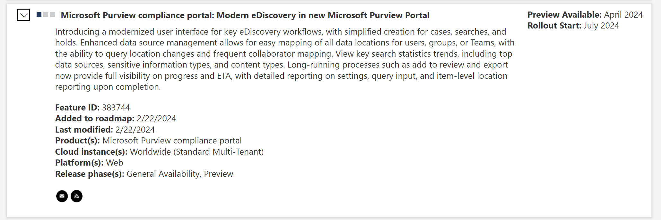661x220 pixels.
Task: Click the Last modified date value
Action: pos(135,130)
